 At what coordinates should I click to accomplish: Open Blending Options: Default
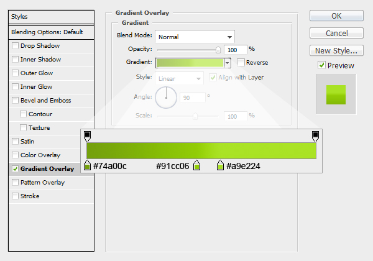click(x=51, y=32)
